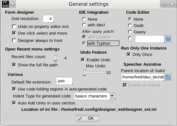Click the FPGUI logo icon in title bar
The width and height of the screenshot is (177, 126).
[x=5, y=4]
